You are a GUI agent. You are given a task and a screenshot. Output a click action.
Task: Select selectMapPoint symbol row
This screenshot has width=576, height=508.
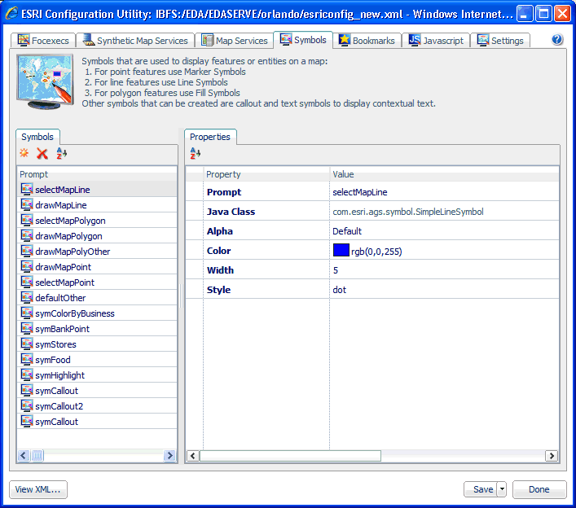pos(97,282)
